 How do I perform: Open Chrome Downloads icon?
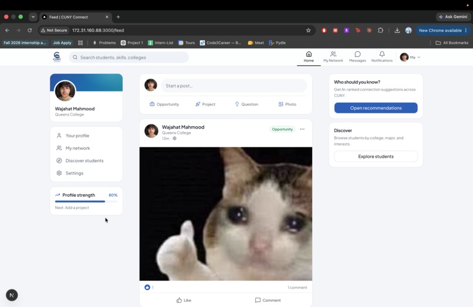[x=397, y=30]
